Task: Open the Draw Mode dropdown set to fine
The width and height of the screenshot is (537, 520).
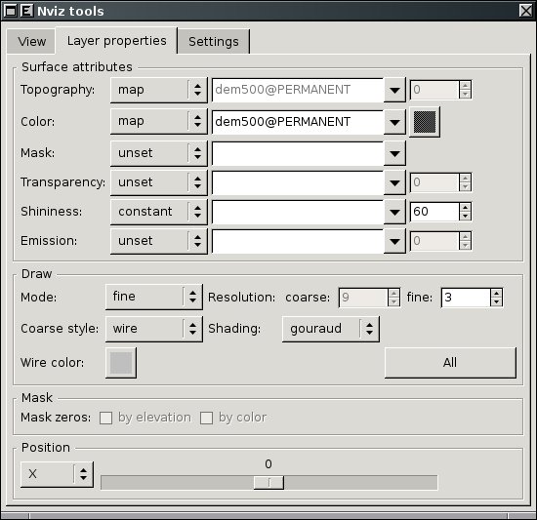Action: [154, 297]
